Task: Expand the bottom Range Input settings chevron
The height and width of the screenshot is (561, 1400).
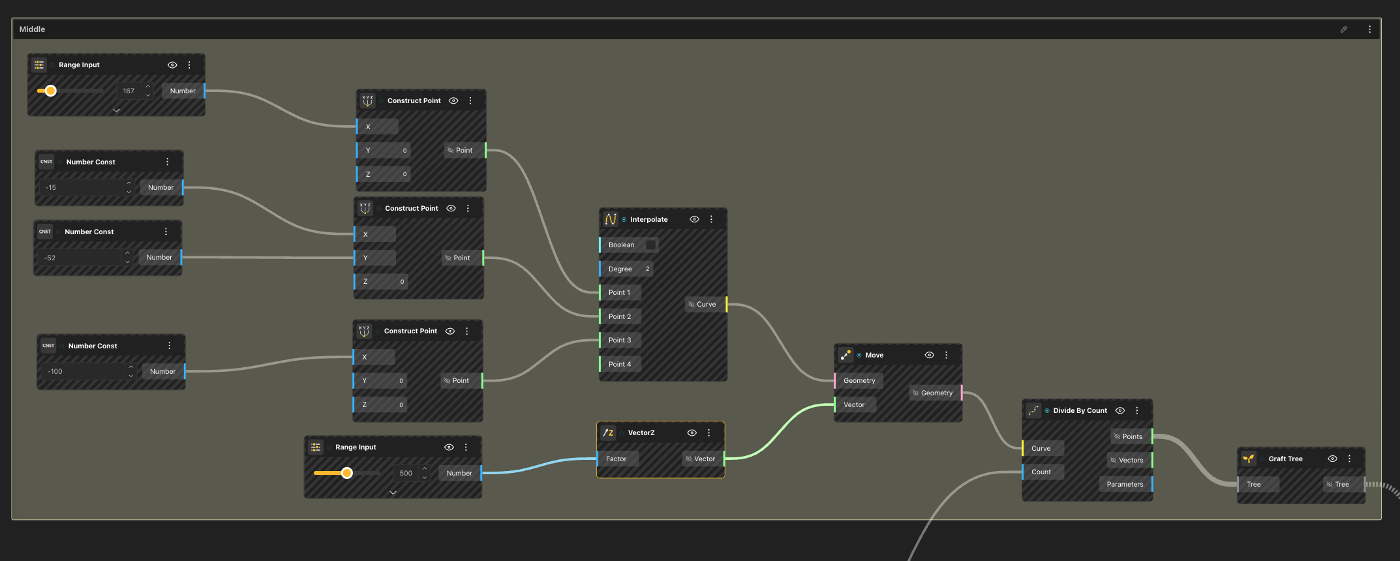Action: click(x=393, y=493)
